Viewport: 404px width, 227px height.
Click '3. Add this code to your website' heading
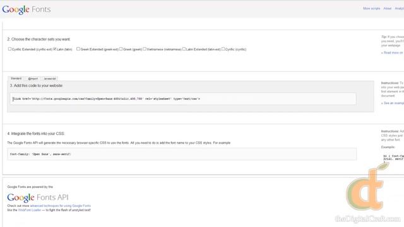pyautogui.click(x=37, y=86)
